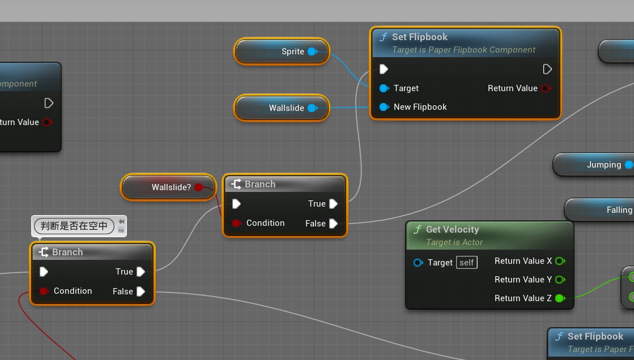
Task: Click False pin on the lower Branch node
Action: point(141,292)
